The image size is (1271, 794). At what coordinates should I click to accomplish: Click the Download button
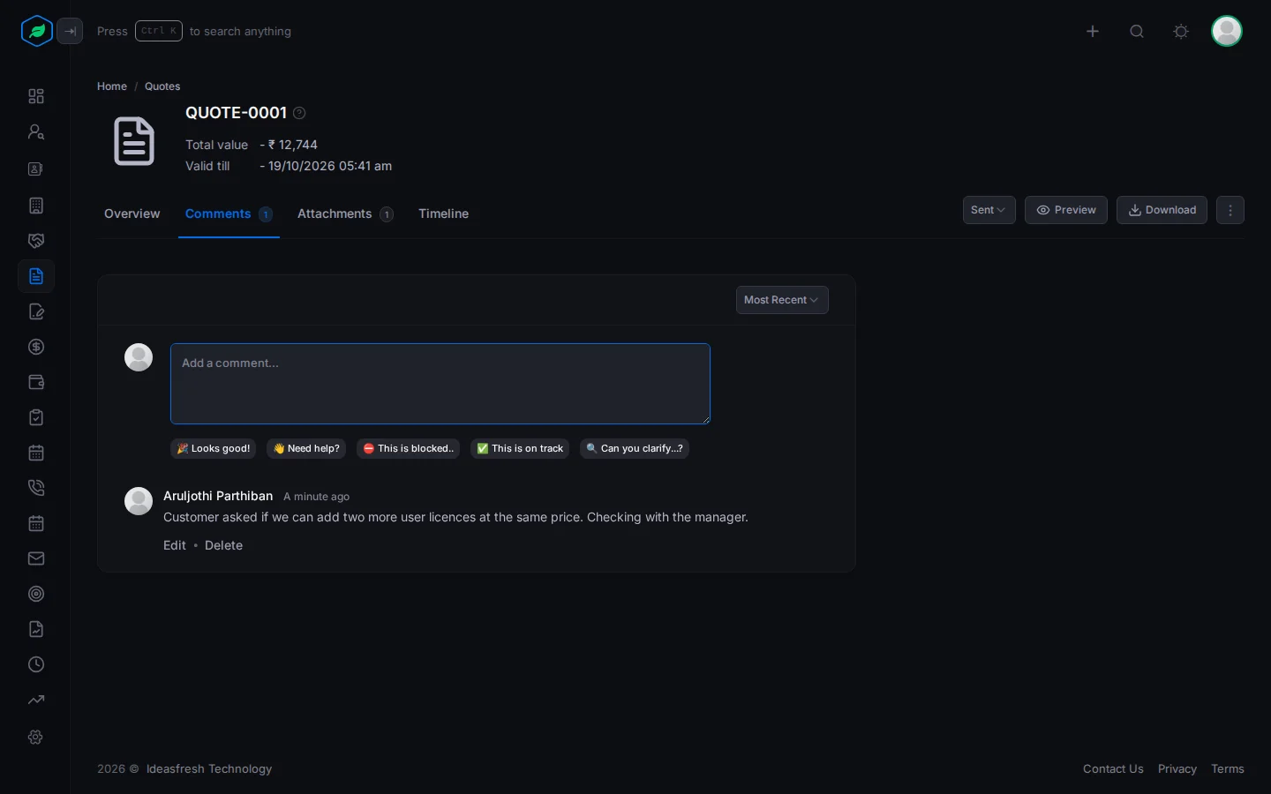coord(1162,210)
